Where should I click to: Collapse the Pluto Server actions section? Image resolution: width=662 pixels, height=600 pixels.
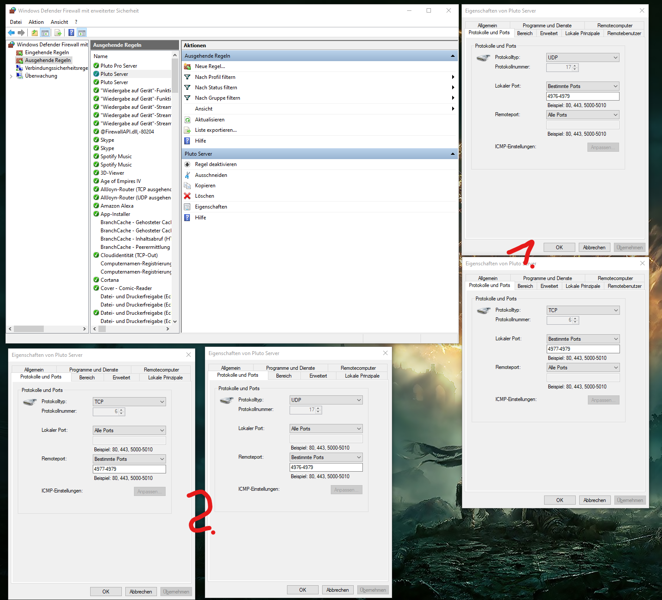tap(453, 154)
